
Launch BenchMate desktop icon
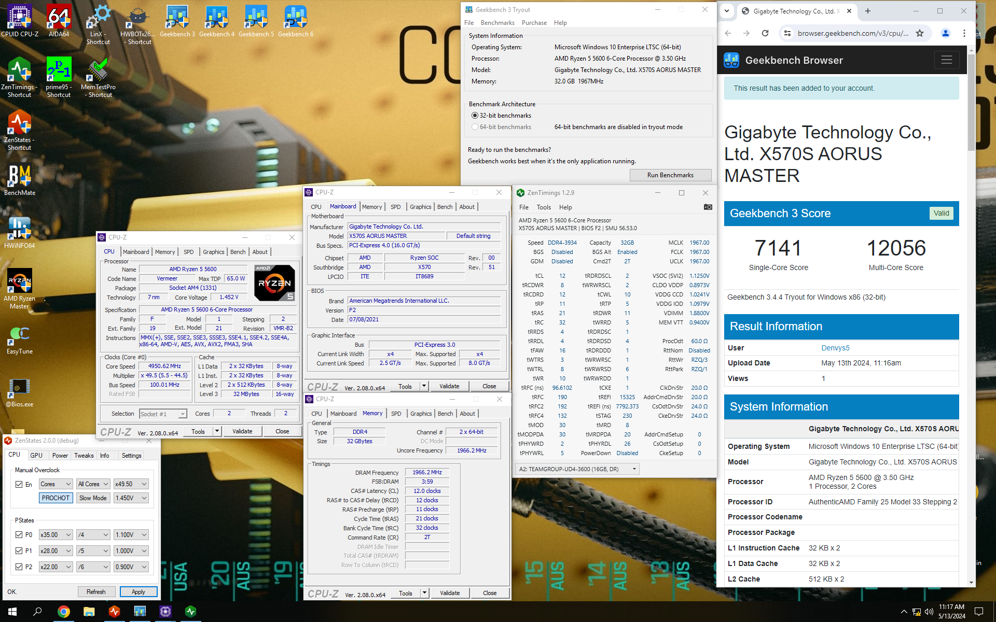click(20, 179)
